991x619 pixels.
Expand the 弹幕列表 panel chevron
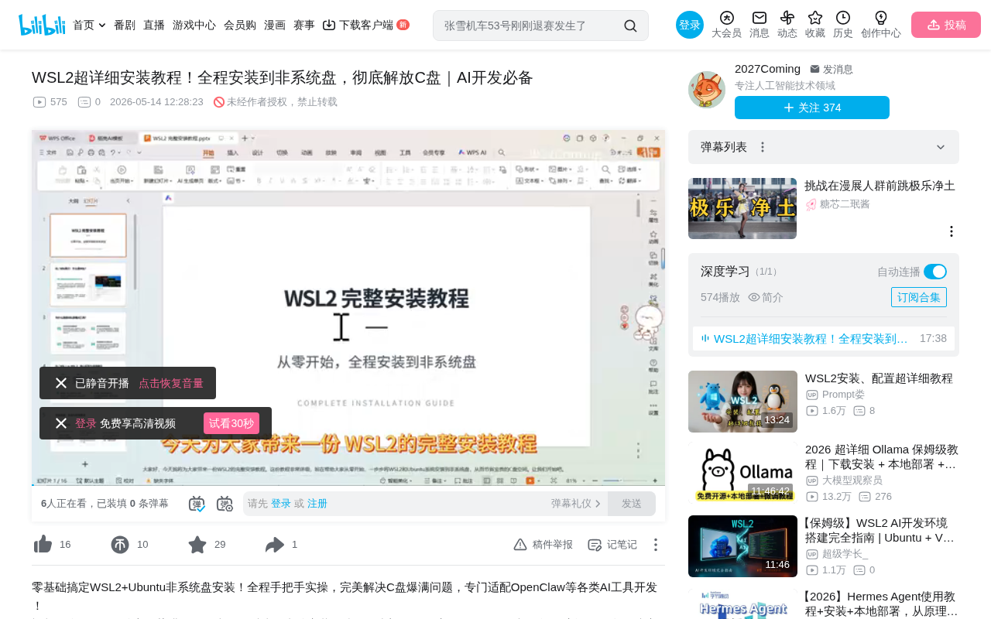click(x=941, y=147)
